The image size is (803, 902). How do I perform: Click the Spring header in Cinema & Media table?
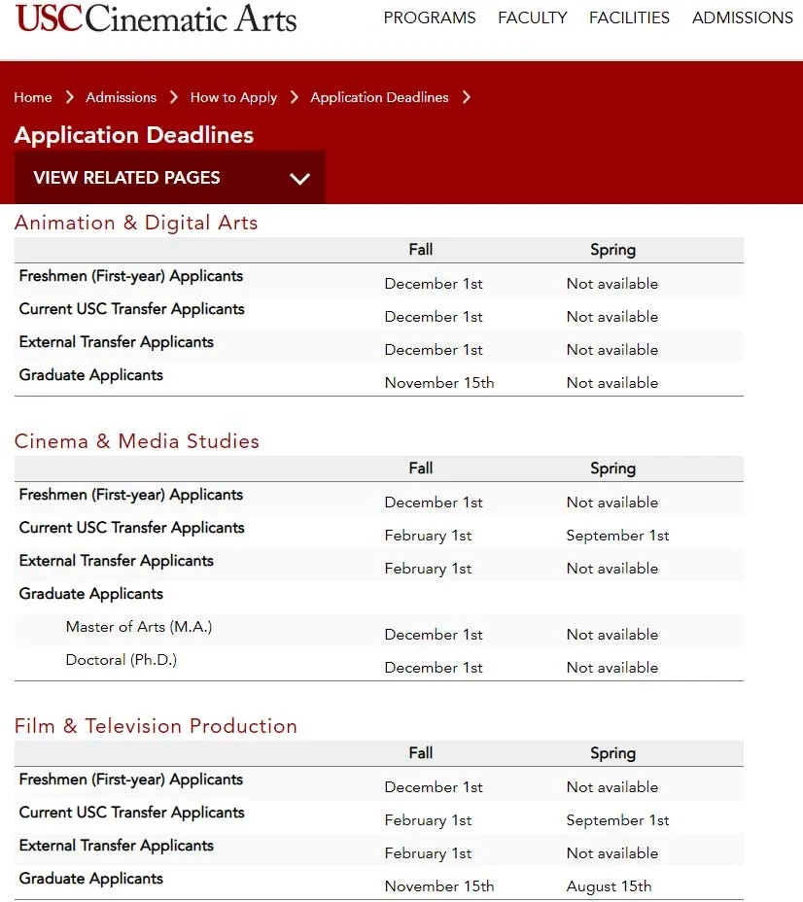click(x=612, y=468)
